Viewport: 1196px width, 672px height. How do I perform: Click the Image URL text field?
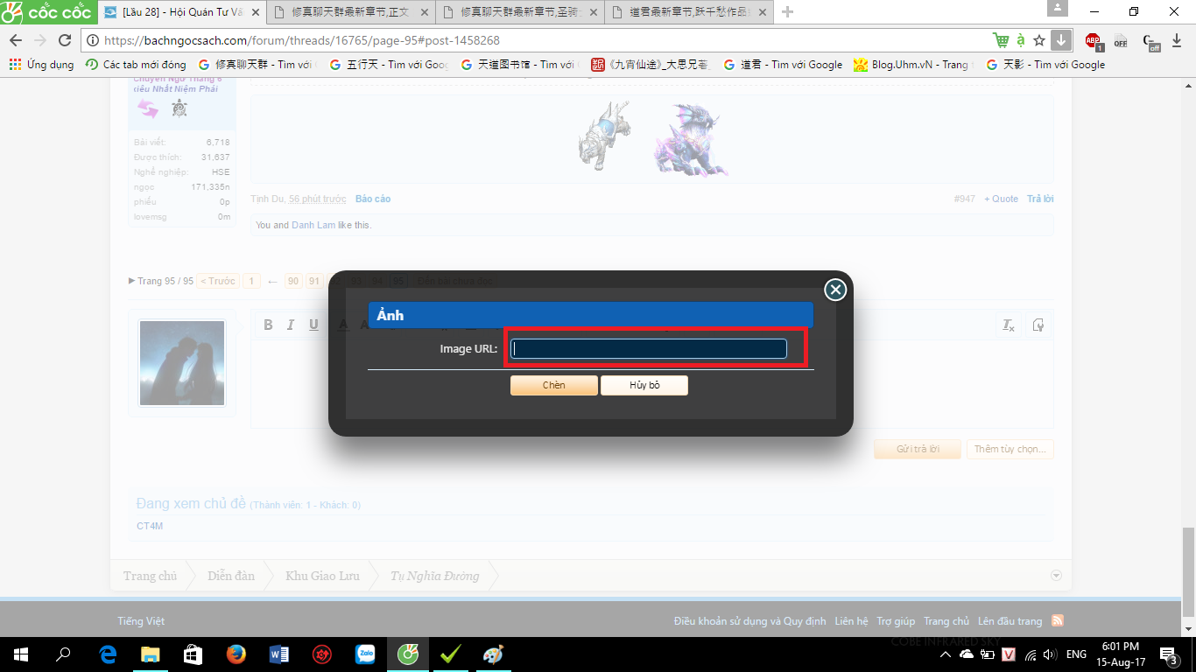[x=649, y=349]
